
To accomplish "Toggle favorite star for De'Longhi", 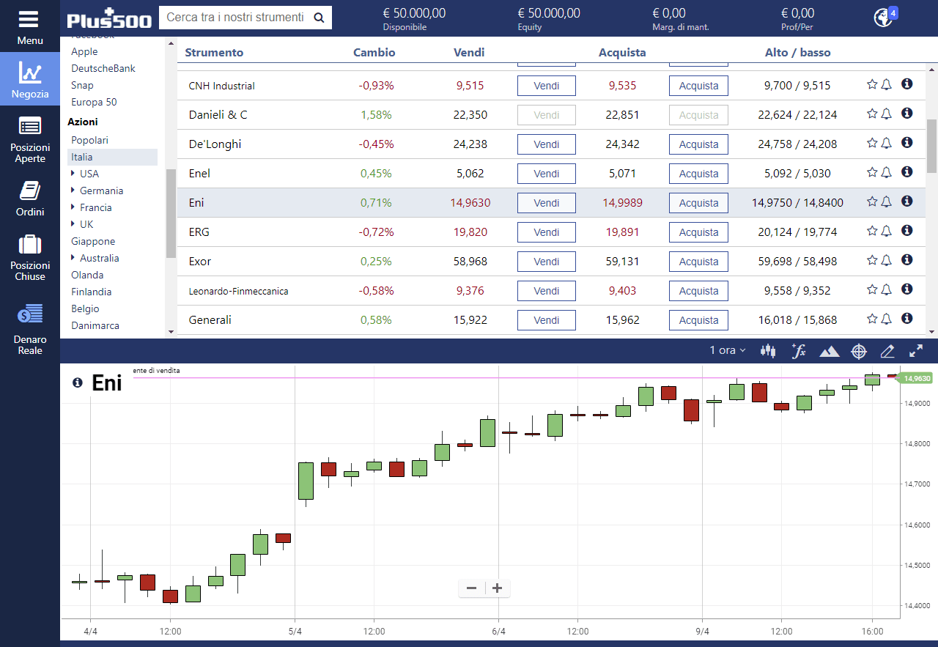I will tap(872, 143).
